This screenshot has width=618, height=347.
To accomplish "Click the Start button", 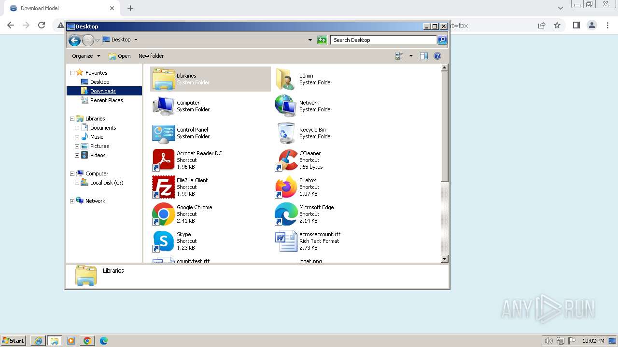I will [x=14, y=341].
